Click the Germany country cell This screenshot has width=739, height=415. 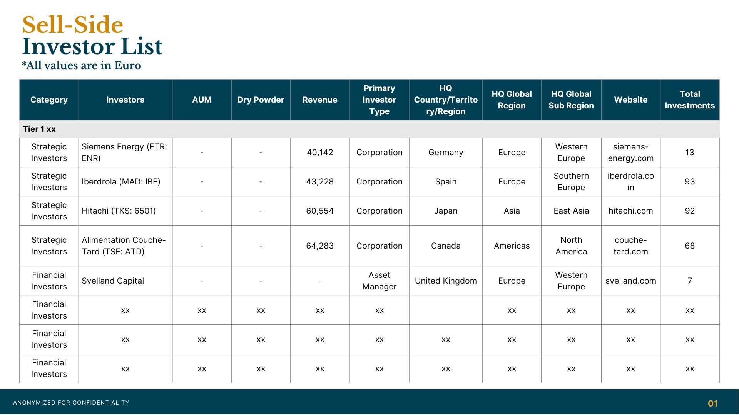(446, 153)
